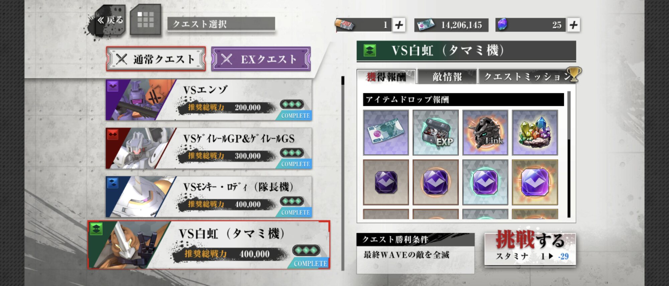This screenshot has height=286, width=669.
Task: Tap the EXP toolbox reward icon
Action: tap(436, 133)
